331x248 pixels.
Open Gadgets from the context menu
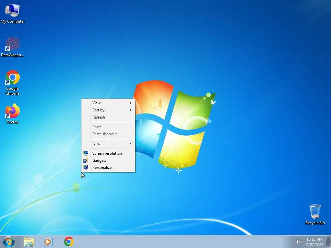coord(108,160)
